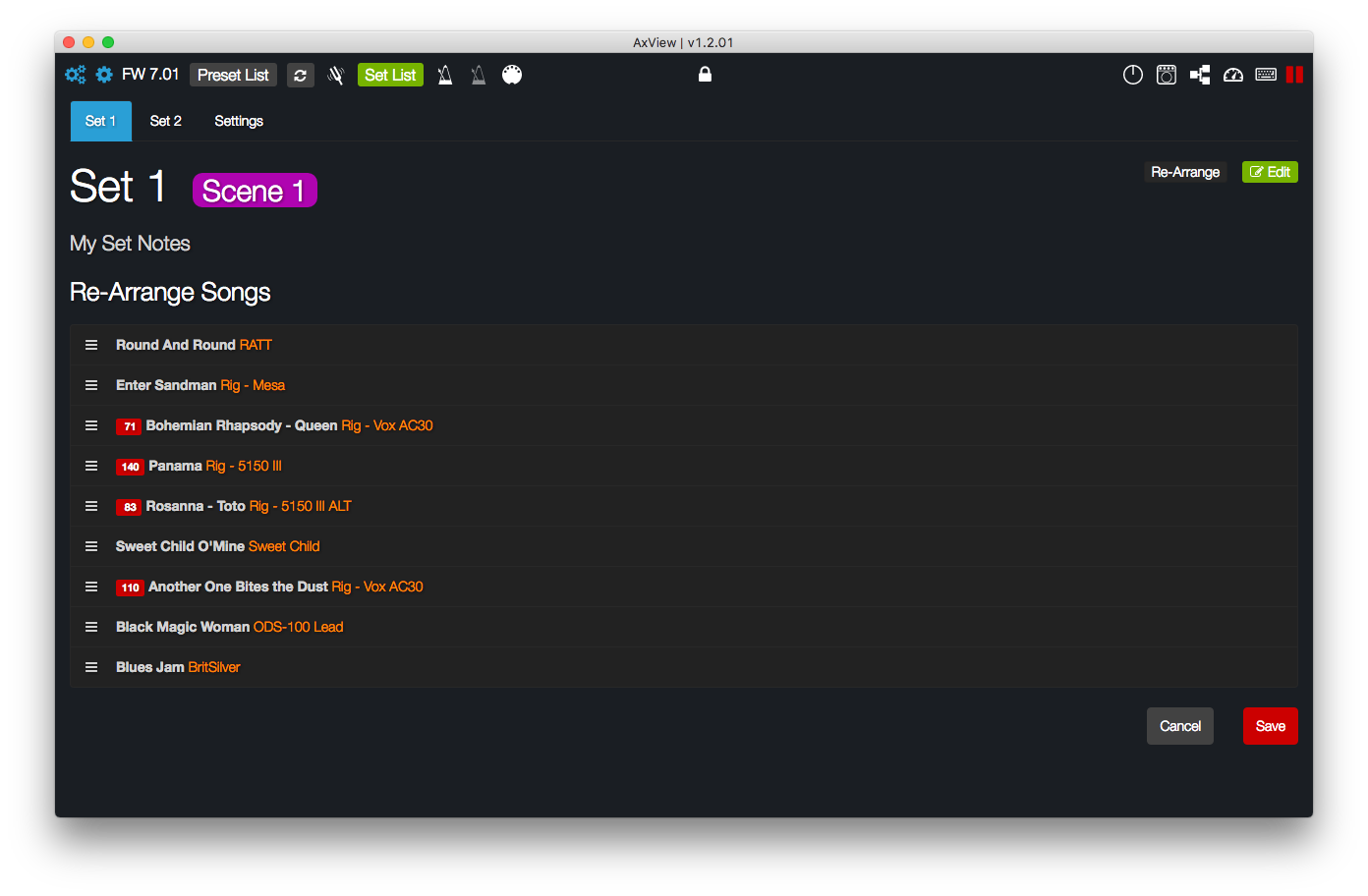Screen dimensions: 1368x896
Task: Open the Set List view
Action: (390, 75)
